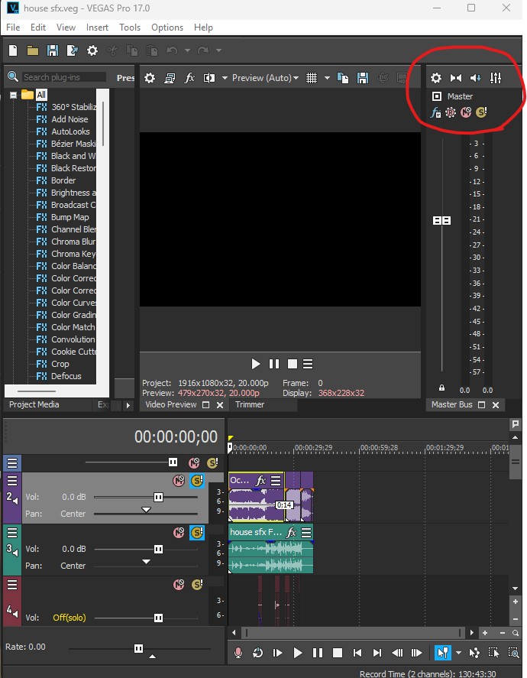Open fx on house sfx event
Screen dimensions: 527x678
point(292,532)
